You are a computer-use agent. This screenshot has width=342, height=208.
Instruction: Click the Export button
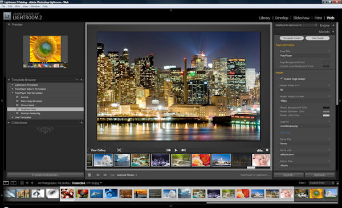(288, 175)
